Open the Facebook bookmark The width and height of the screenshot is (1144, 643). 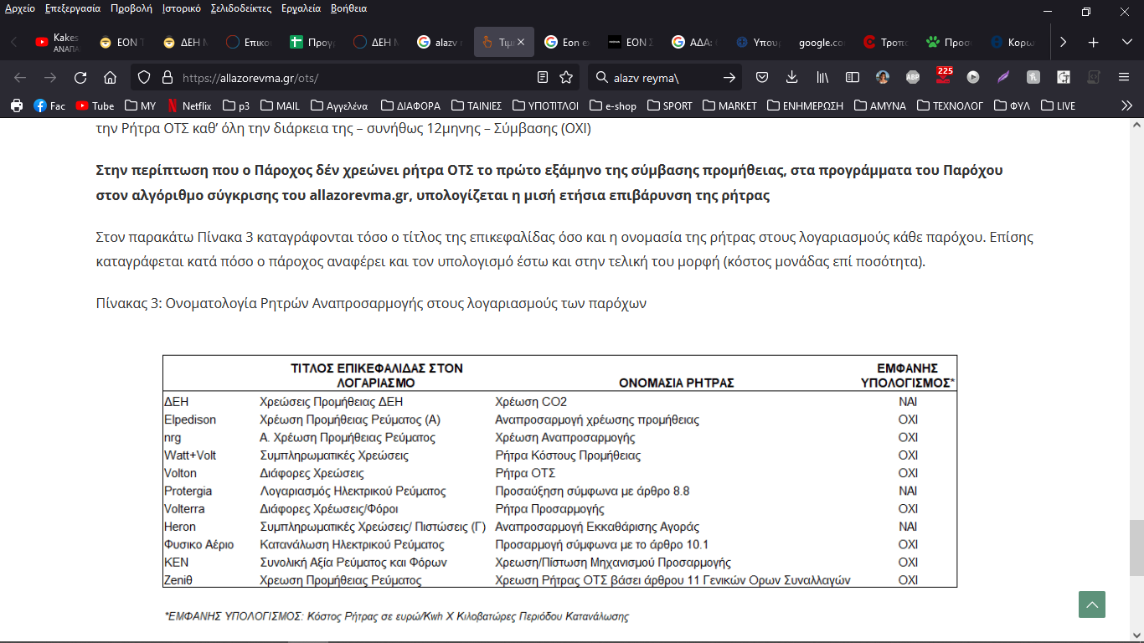pos(49,105)
